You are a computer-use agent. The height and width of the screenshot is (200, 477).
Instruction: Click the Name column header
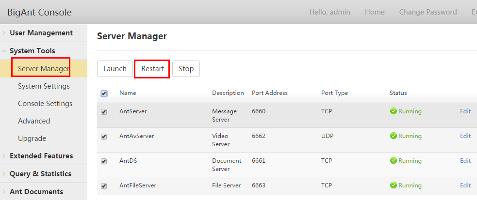(x=128, y=93)
